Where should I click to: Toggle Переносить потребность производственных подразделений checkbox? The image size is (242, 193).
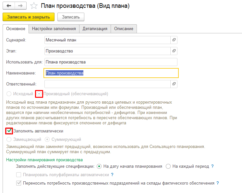pyautogui.click(x=19, y=183)
